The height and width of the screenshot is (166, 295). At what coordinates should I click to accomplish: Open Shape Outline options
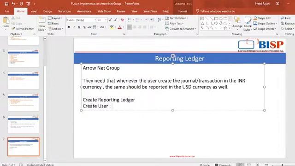(x=265, y=24)
